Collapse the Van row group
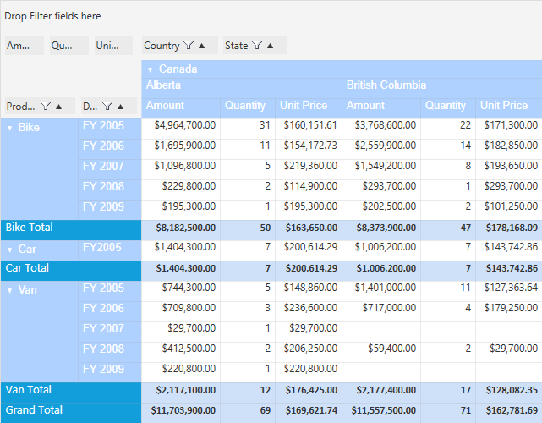 point(10,290)
